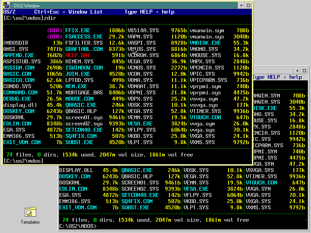Select BASICA.COM file entry
This screenshot has height=233, width=311.
[x=19, y=80]
